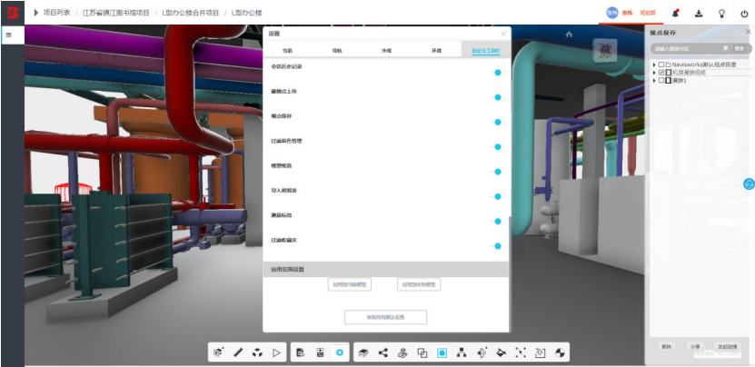Select the measure ruler tool
Screen dimensions: 755x367
[x=238, y=352]
